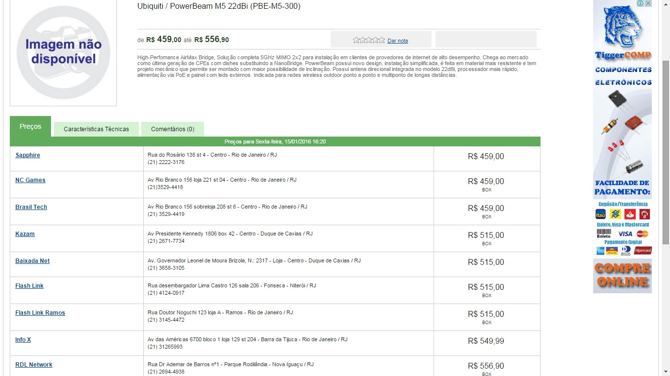Click Flash Link's price 'R$ 515,00'
The image size is (670, 376).
(486, 287)
